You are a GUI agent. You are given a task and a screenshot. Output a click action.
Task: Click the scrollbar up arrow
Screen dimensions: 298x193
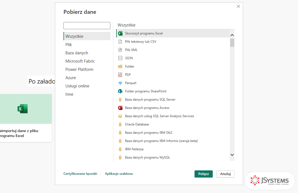(232, 35)
